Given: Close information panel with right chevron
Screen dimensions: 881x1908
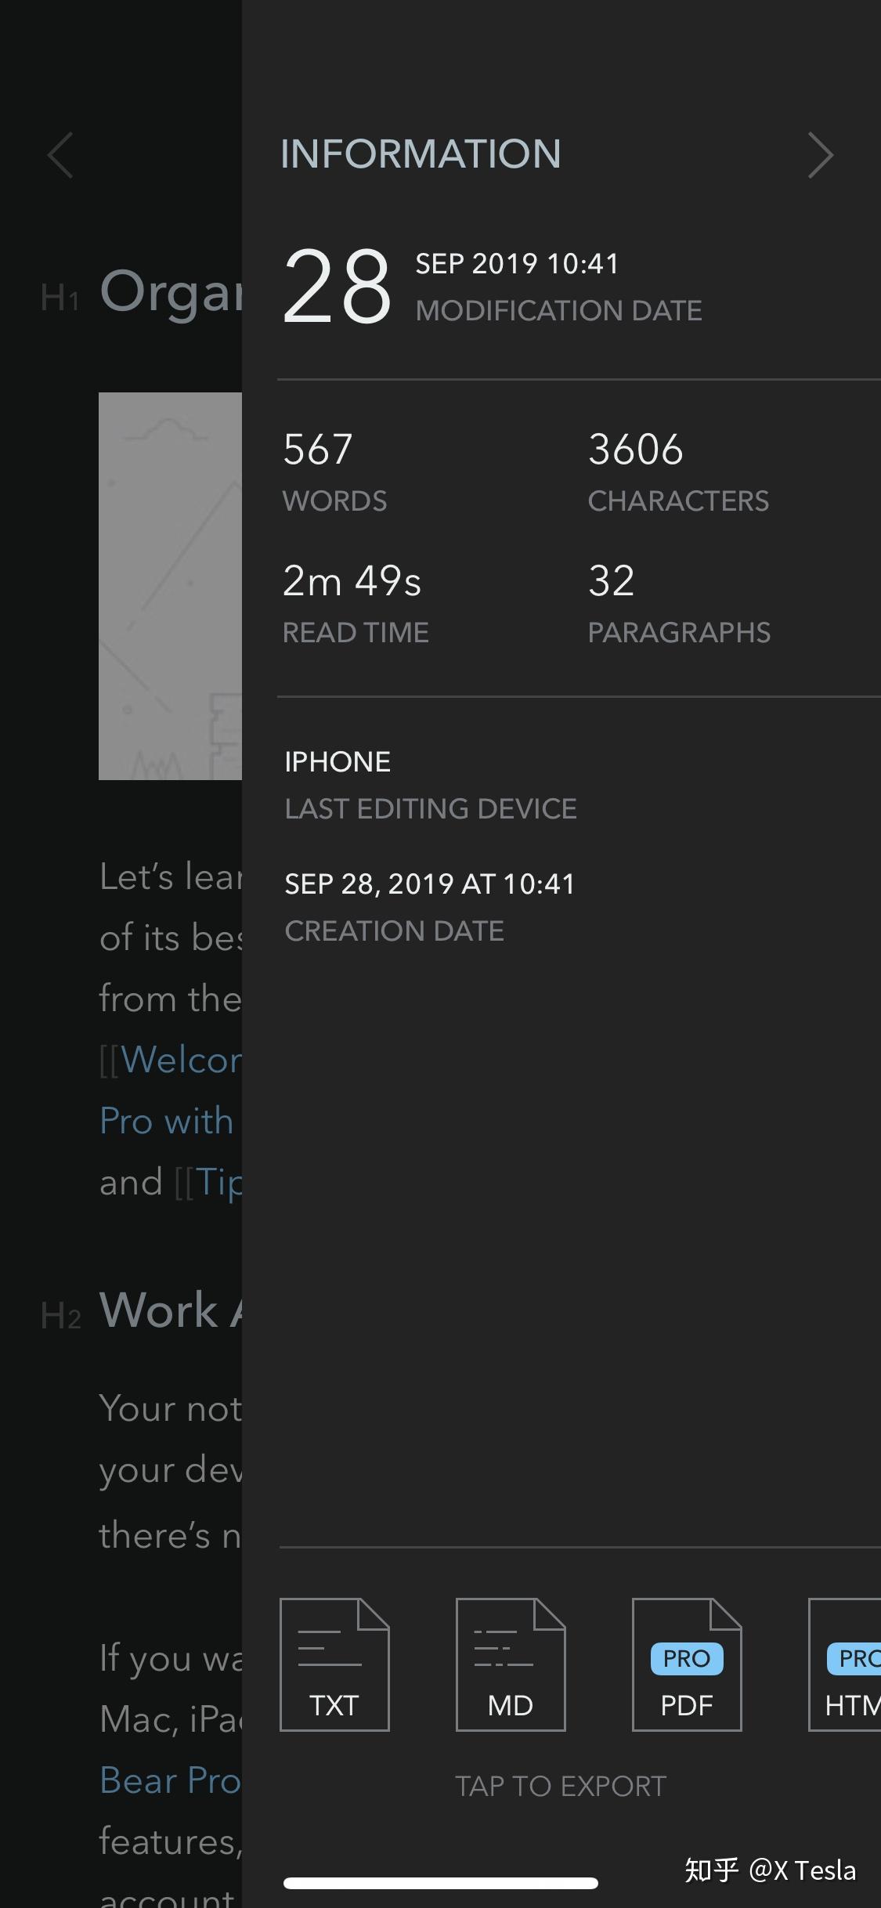Looking at the screenshot, I should pos(820,155).
